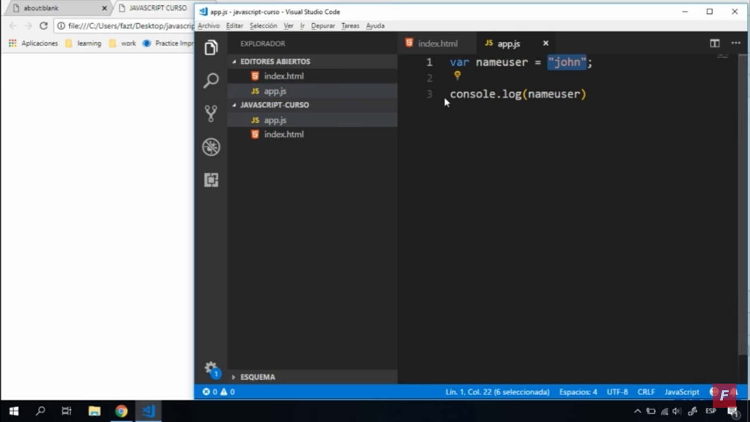Change line ending via CRLF status item
750x422 pixels.
[646, 392]
